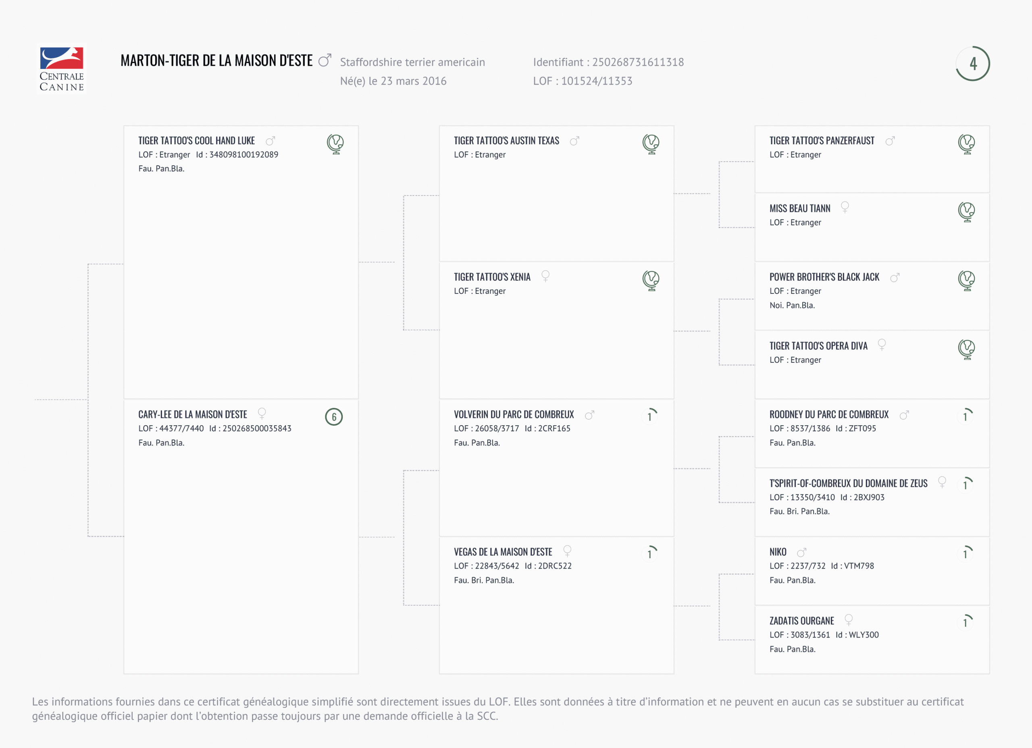This screenshot has width=1032, height=748.
Task: Click the generation 4 badge in header
Action: (972, 64)
